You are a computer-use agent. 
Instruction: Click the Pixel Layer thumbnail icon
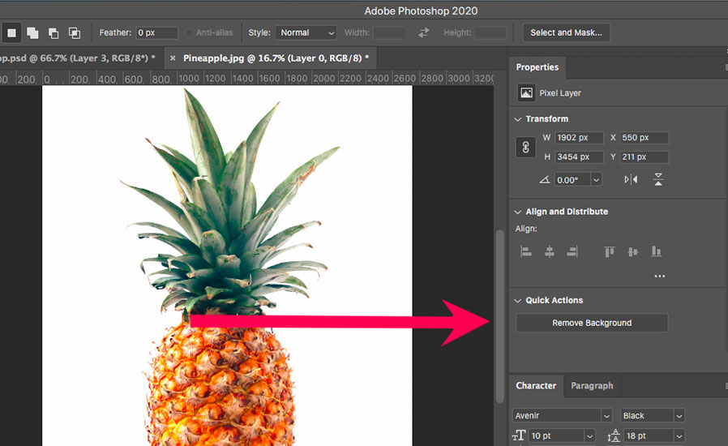pyautogui.click(x=526, y=93)
